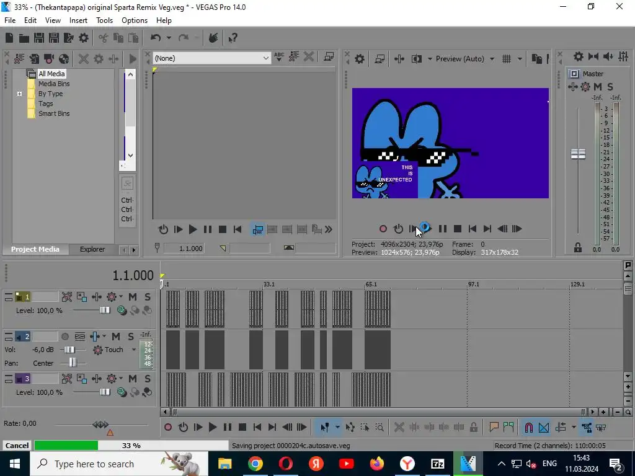Arm audio track 2 for record

click(64, 337)
